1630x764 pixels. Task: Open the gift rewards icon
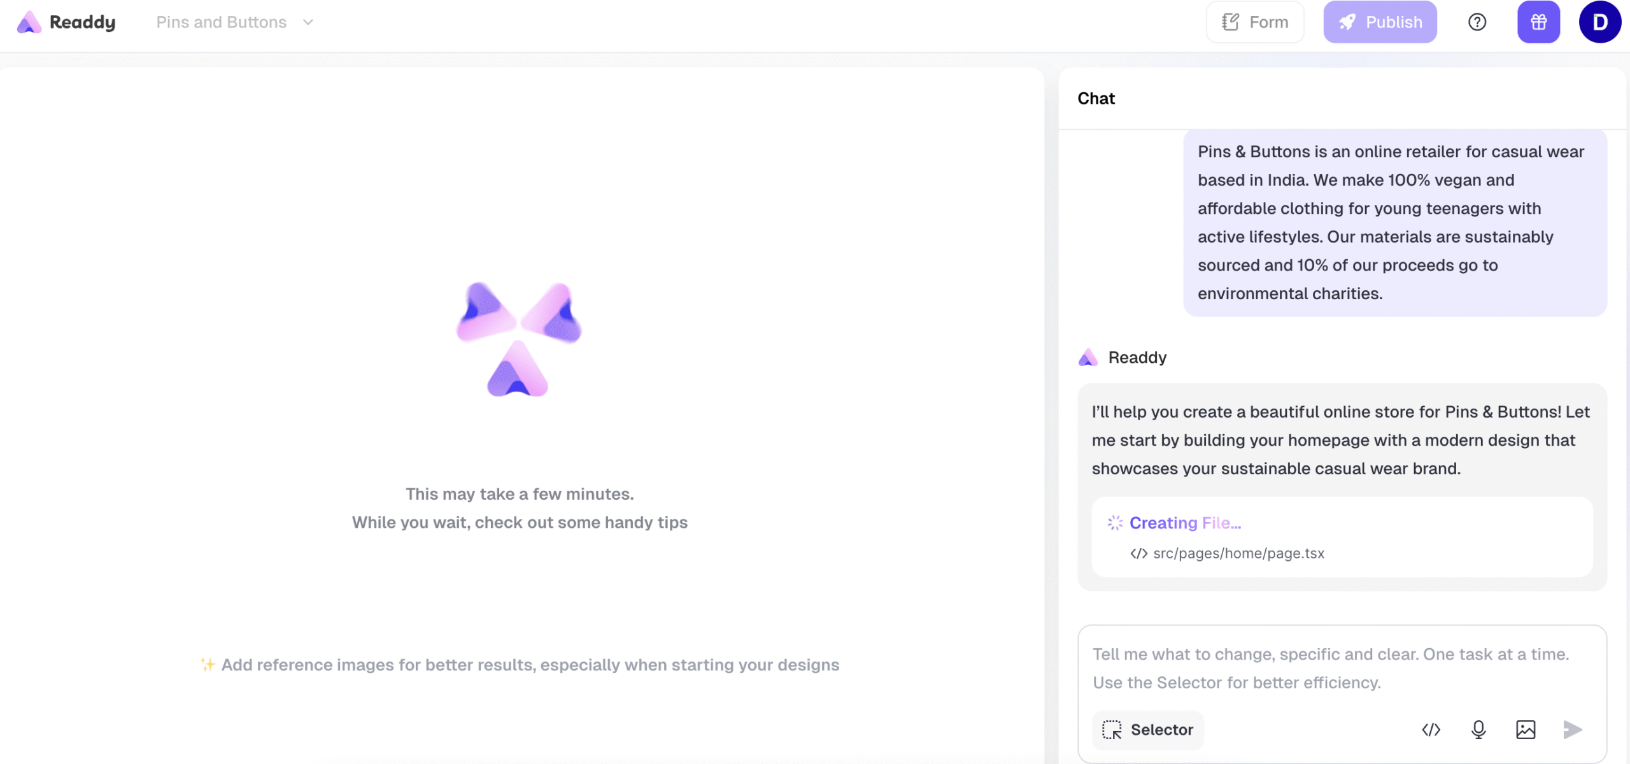(x=1538, y=22)
